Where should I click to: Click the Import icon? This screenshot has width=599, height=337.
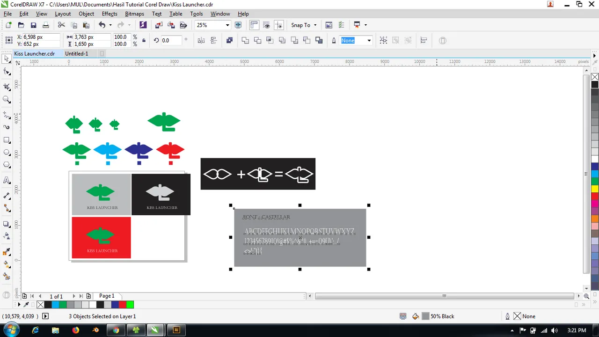(159, 25)
